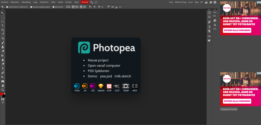
Task: Open the Bestand menu
Action: click(x=5, y=2)
